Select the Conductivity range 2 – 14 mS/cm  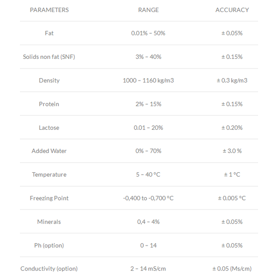click(x=148, y=269)
